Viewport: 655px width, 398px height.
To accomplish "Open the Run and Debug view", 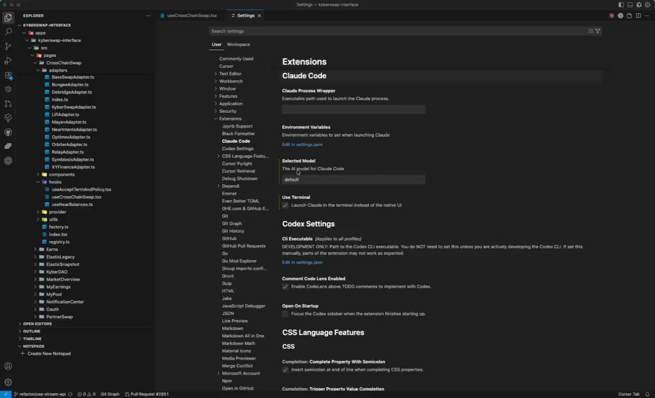I will pyautogui.click(x=8, y=60).
